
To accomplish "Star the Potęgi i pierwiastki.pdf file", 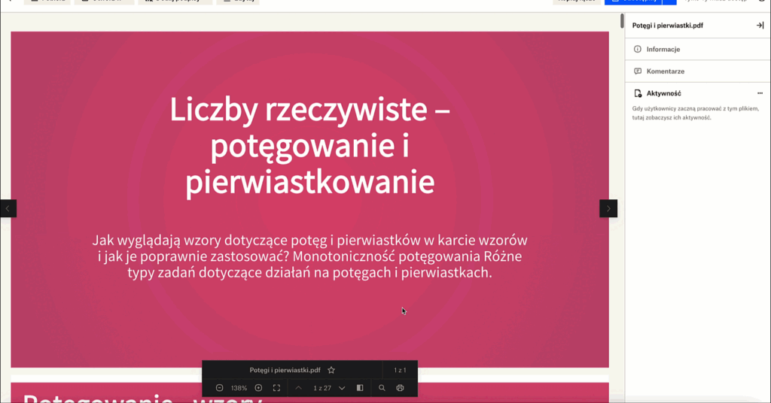I will click(x=331, y=370).
